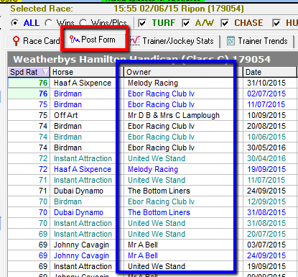Click date 20/07/2015

tap(266, 234)
